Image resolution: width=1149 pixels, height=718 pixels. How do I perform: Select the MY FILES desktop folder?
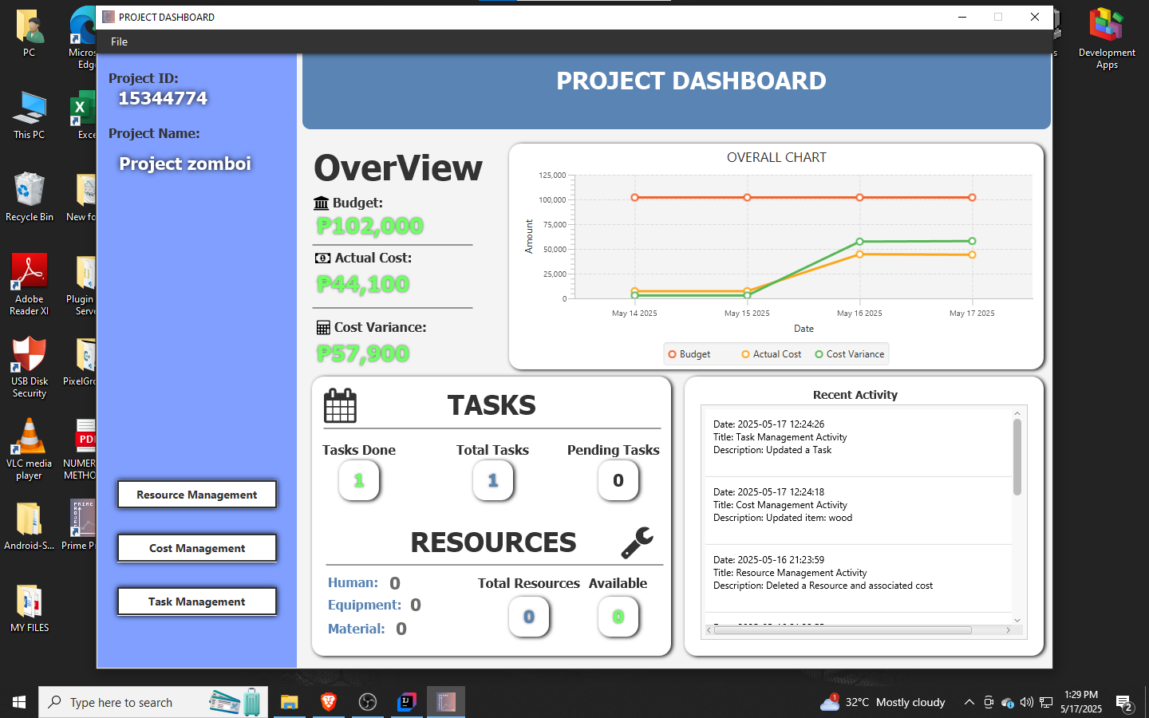[x=30, y=608]
